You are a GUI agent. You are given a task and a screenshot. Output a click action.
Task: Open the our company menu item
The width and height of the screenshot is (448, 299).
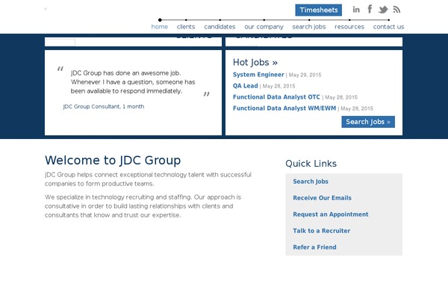(264, 27)
